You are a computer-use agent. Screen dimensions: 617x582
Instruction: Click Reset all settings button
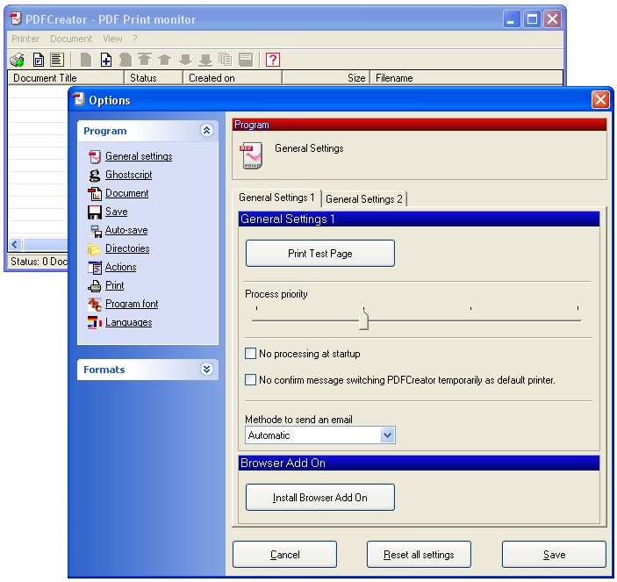coord(419,555)
